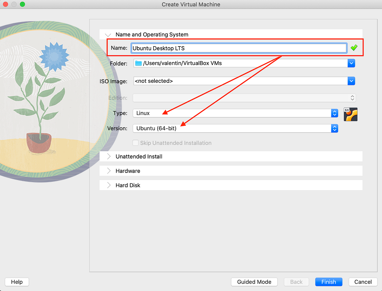The height and width of the screenshot is (291, 382).
Task: Open the Type selector showing Linux
Action: pyautogui.click(x=335, y=113)
